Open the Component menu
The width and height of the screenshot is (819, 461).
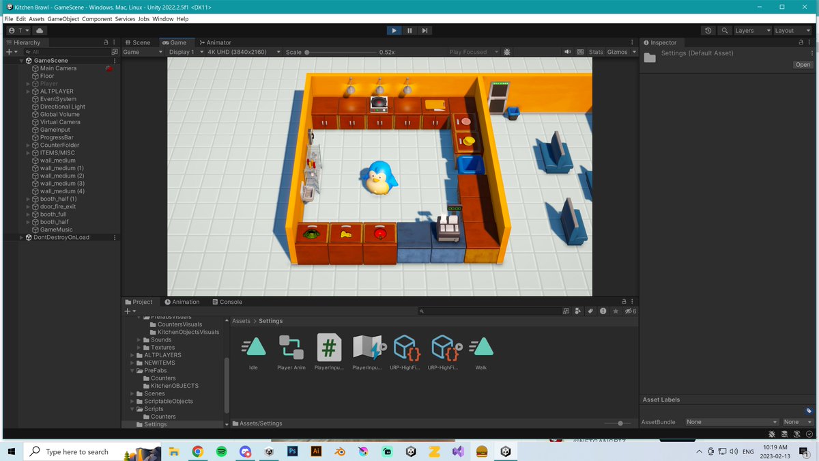coord(97,19)
